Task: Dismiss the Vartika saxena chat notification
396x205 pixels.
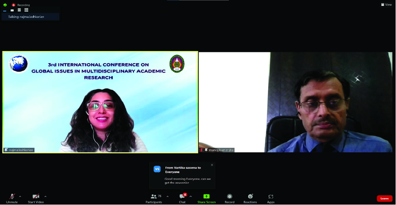Action: point(212,165)
